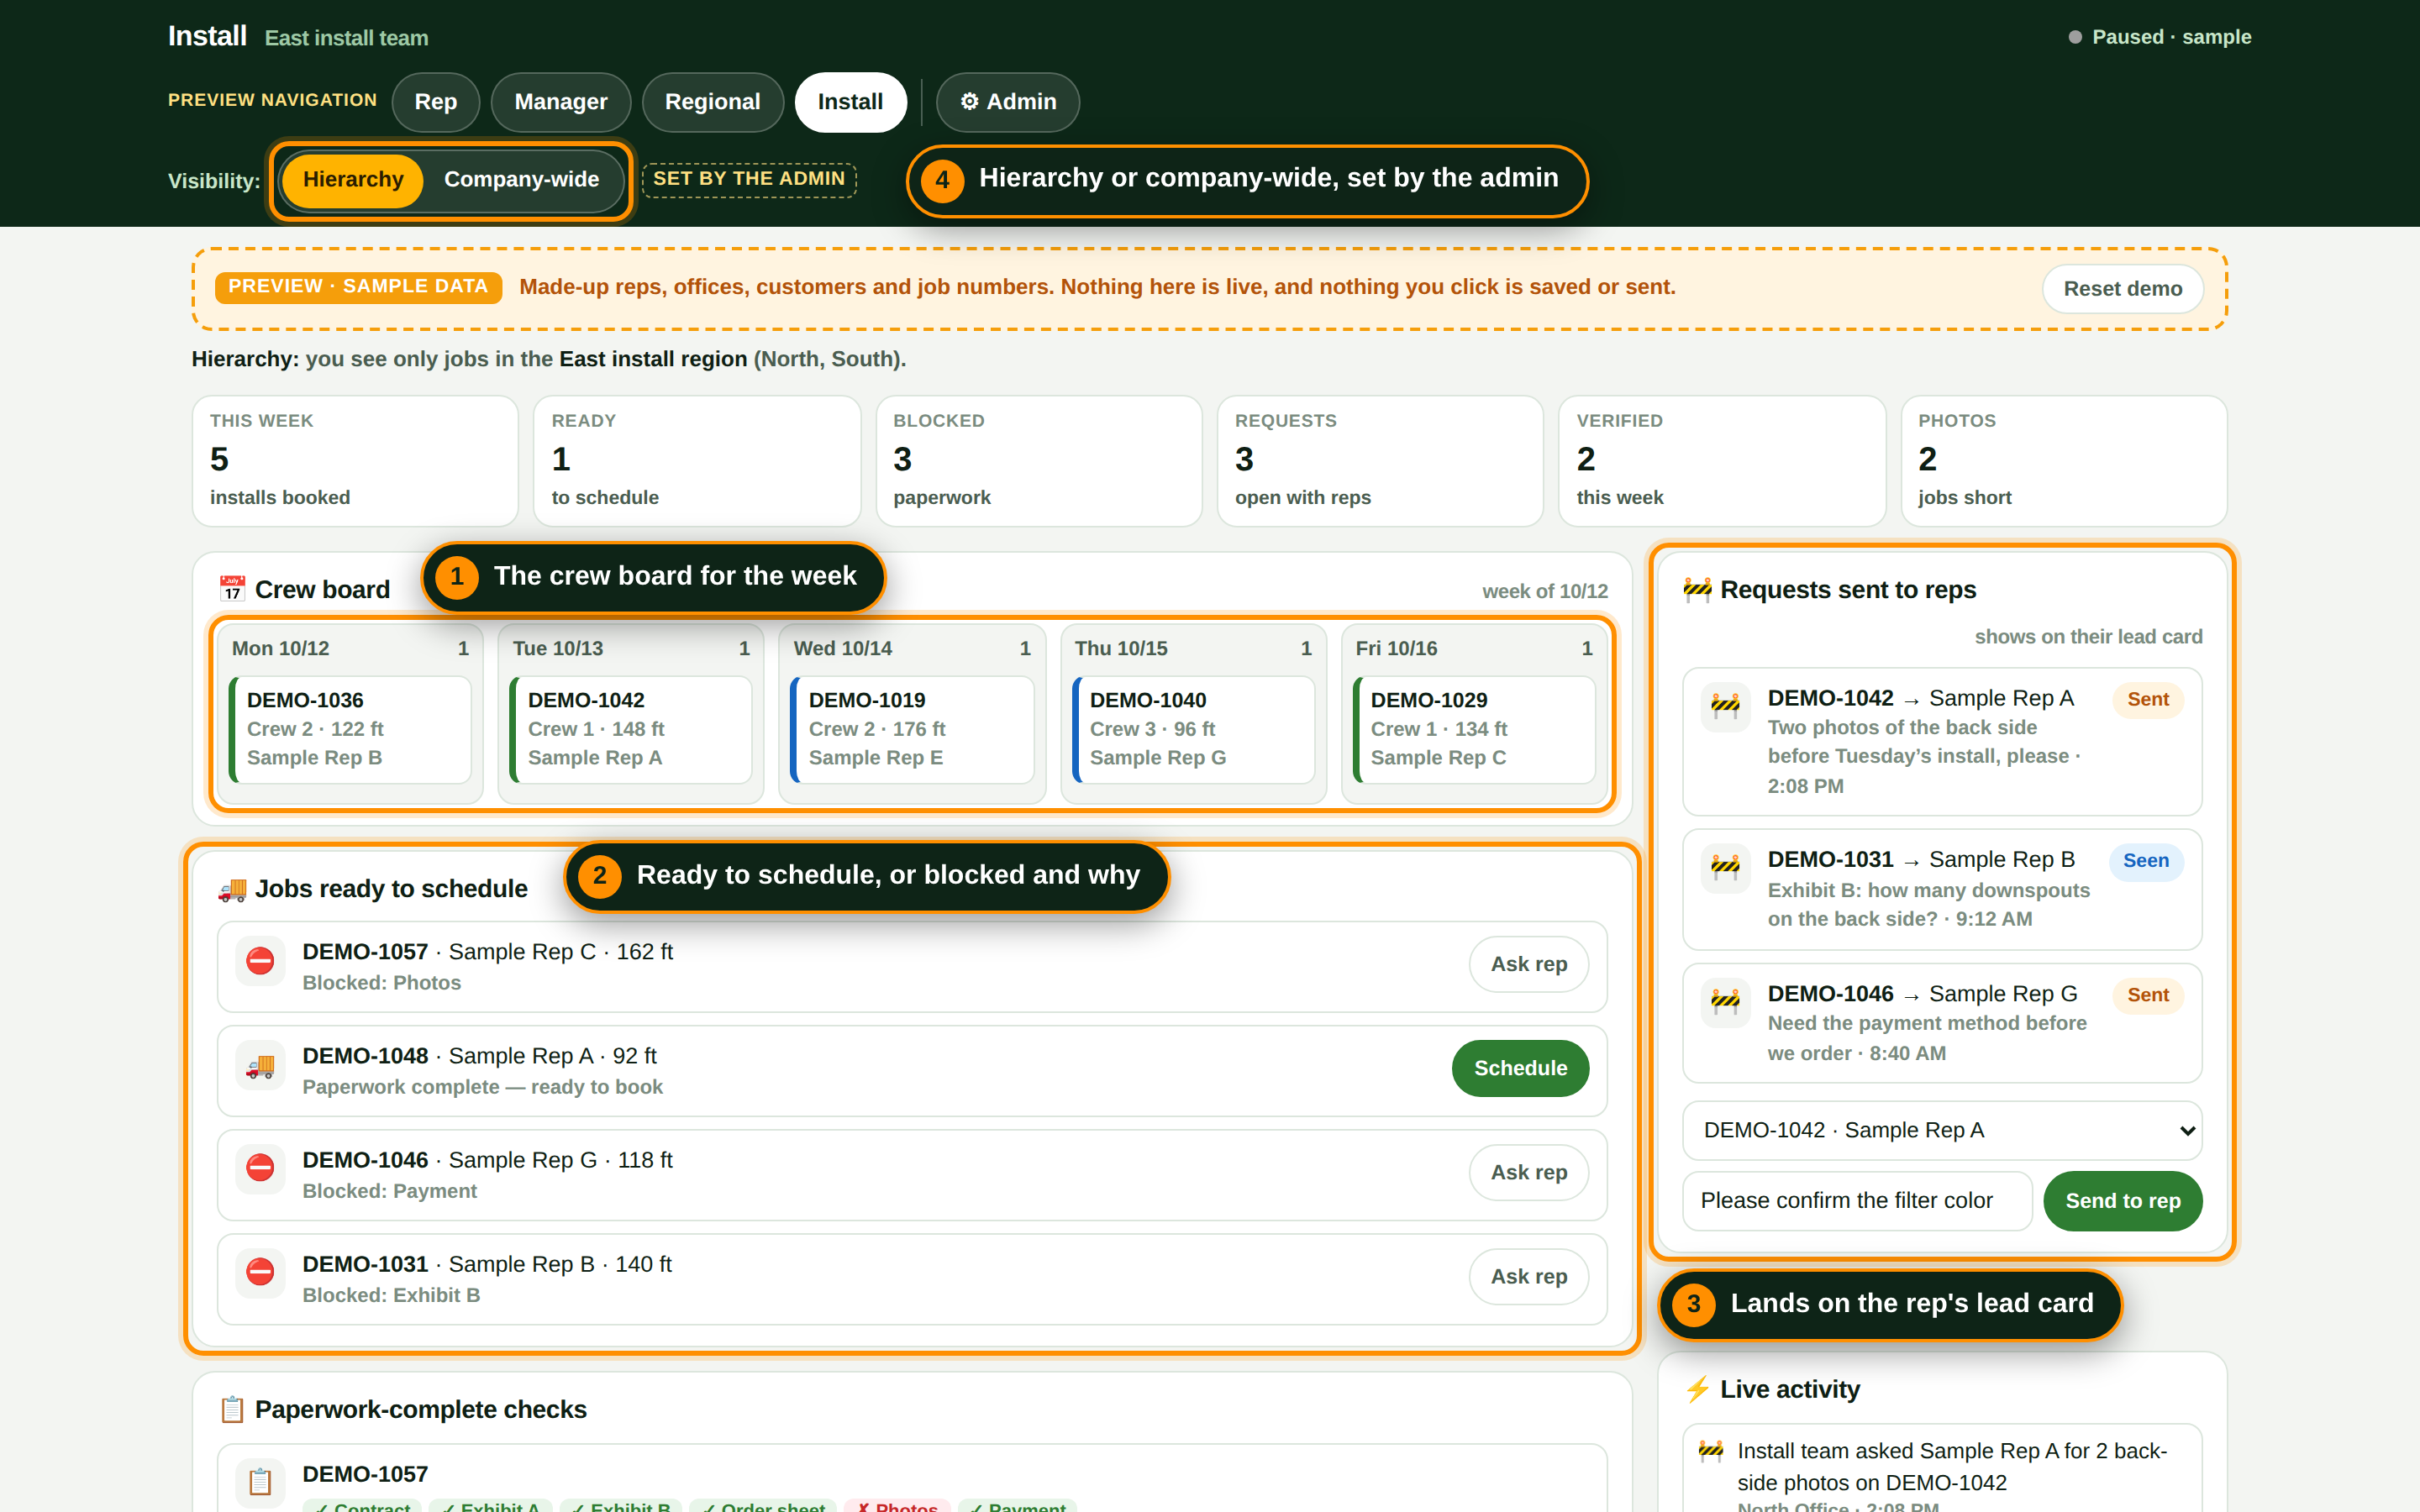Click the Reset demo button
Image resolution: width=2420 pixels, height=1512 pixels.
coord(2122,289)
